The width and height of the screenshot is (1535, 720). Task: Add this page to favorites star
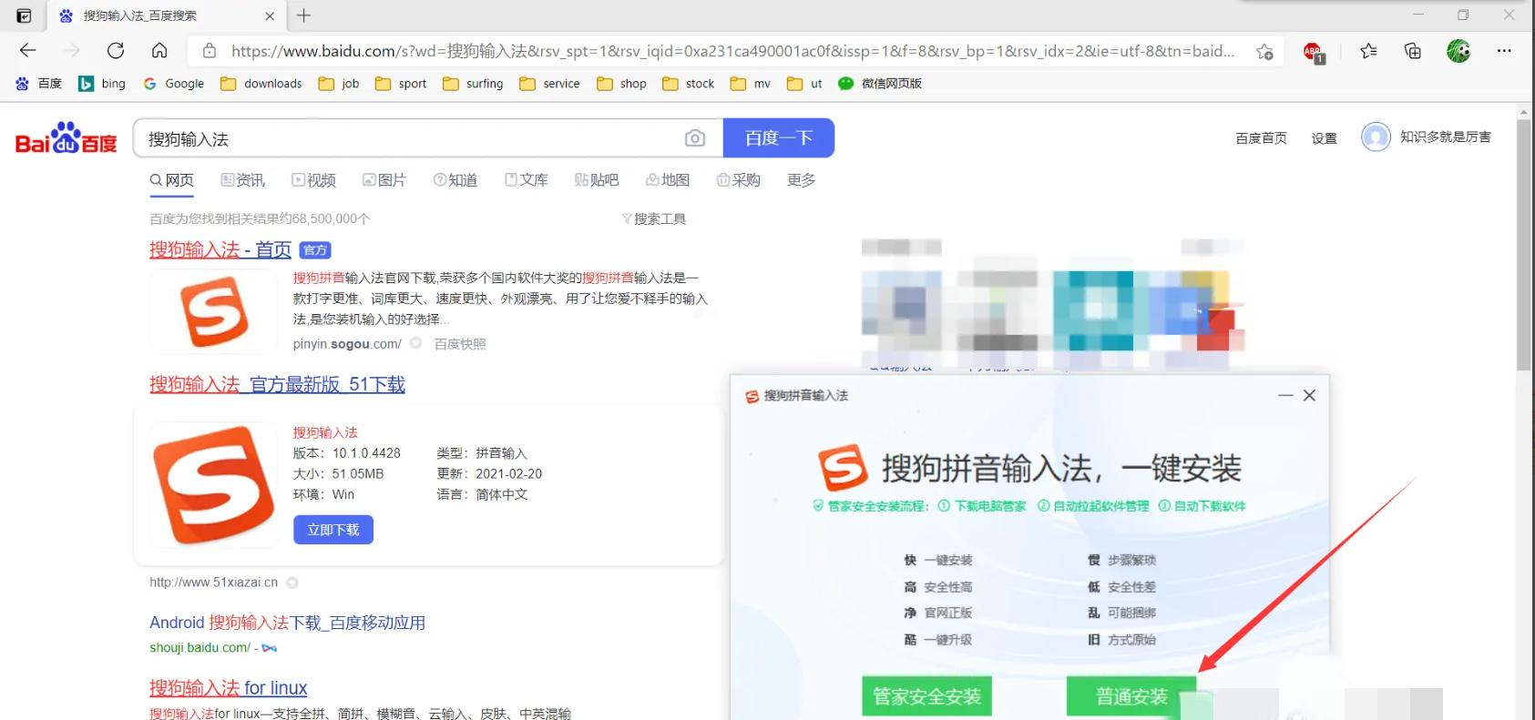(x=1264, y=51)
